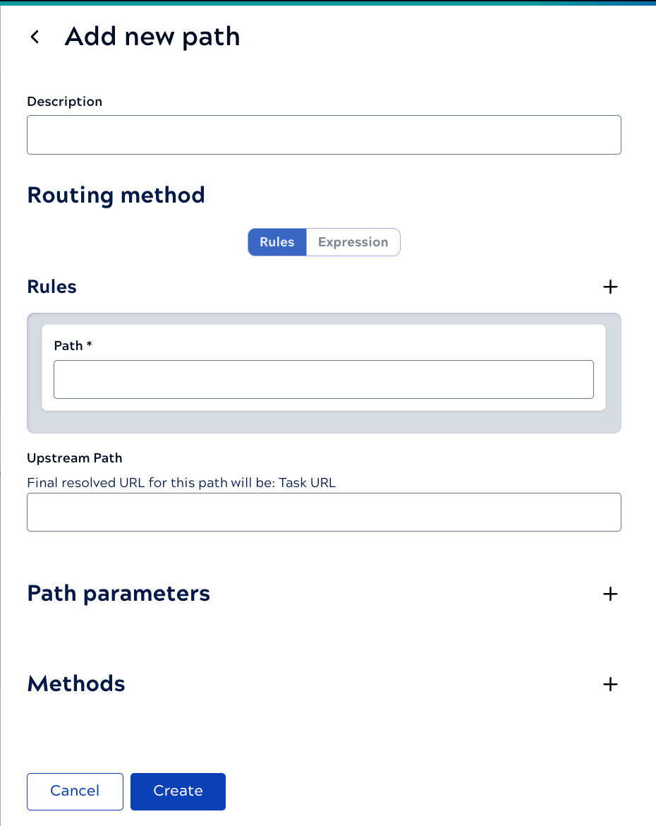Add a new rule using the add icon

click(x=610, y=287)
